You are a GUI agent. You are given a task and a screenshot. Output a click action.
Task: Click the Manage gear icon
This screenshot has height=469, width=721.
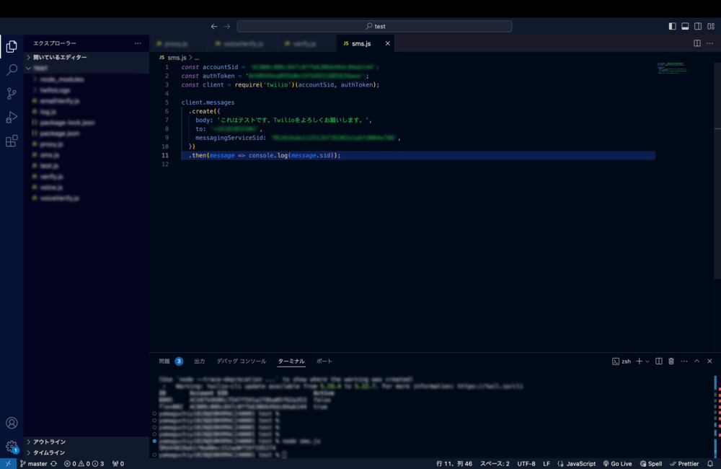coord(12,447)
